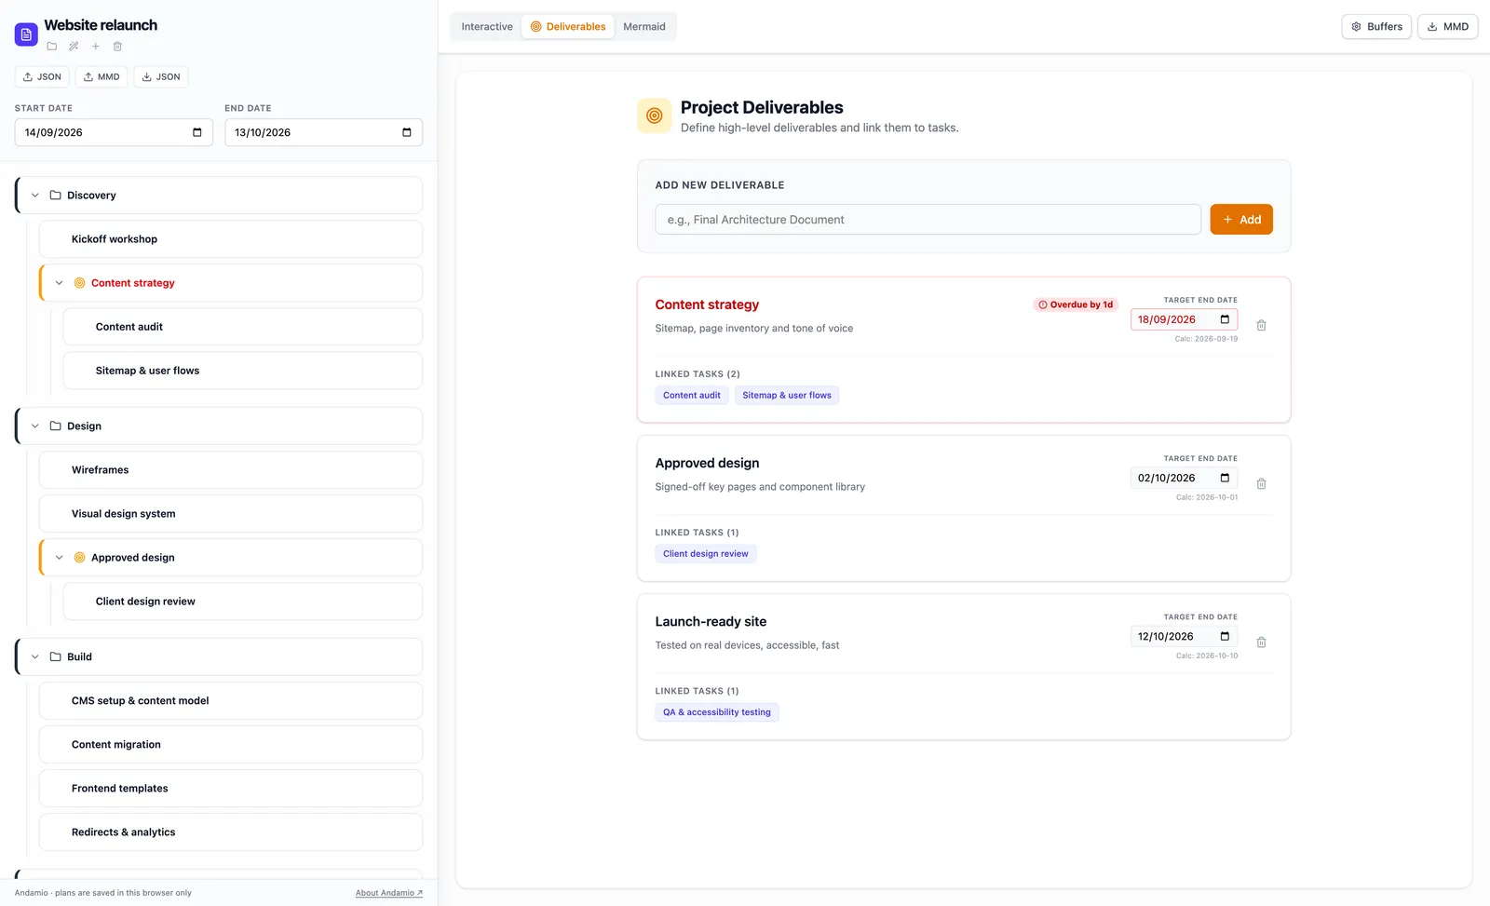
Task: Switch to the Interactive tab
Action: [487, 26]
